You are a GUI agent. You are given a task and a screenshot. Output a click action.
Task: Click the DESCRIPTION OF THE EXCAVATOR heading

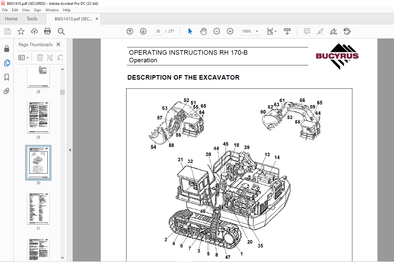click(183, 78)
